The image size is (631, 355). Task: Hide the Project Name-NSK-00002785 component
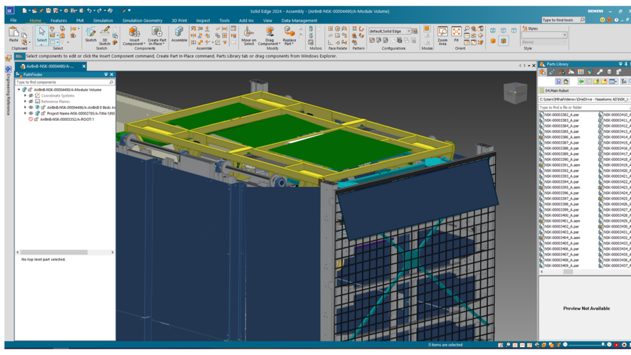pyautogui.click(x=31, y=113)
